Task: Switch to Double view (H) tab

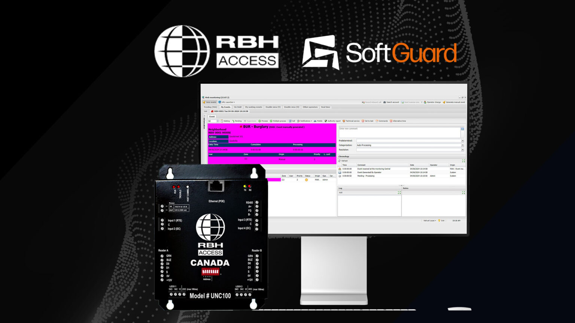Action: coord(292,107)
